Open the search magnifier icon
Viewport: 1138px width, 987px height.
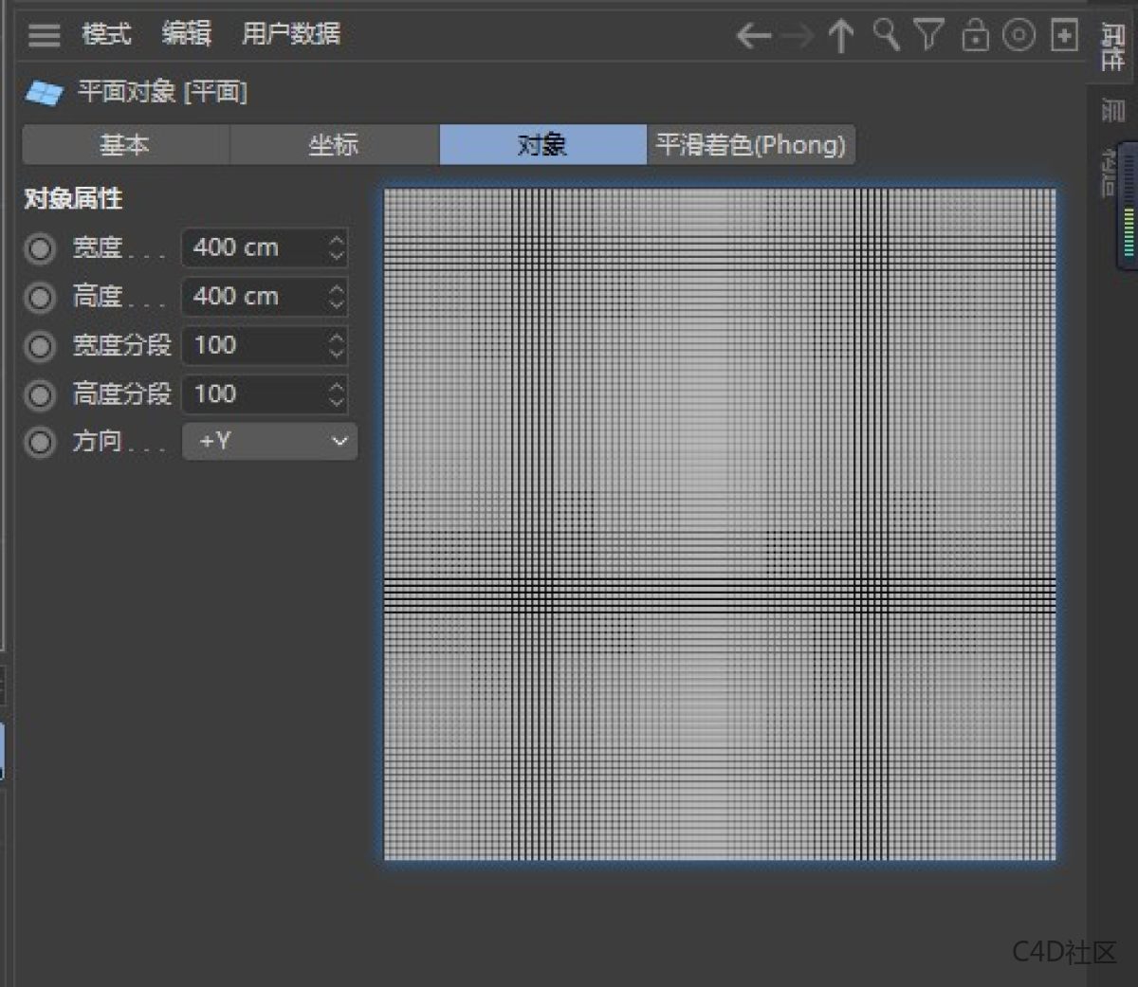885,35
